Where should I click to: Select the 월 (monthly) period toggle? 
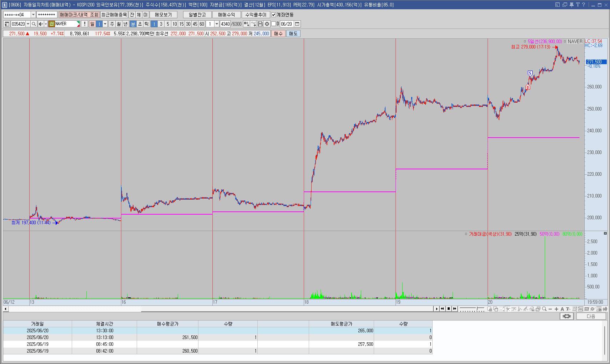pos(119,24)
